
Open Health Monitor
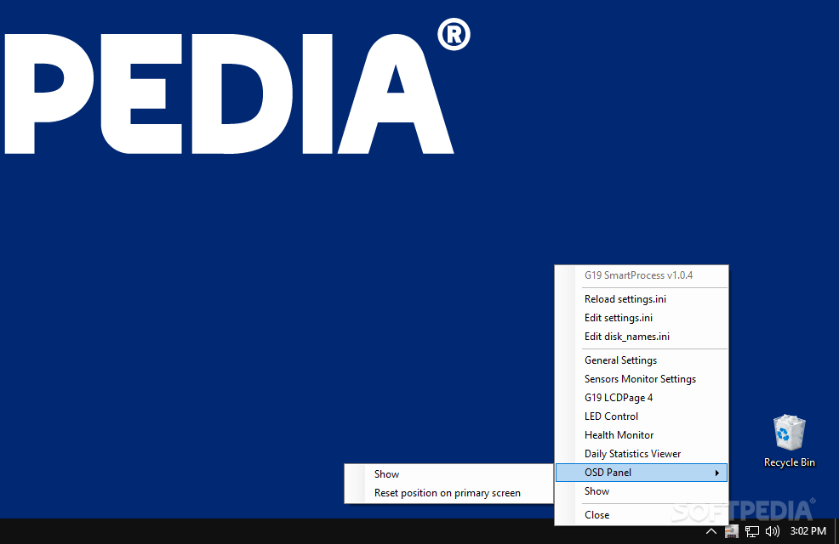pos(642,435)
